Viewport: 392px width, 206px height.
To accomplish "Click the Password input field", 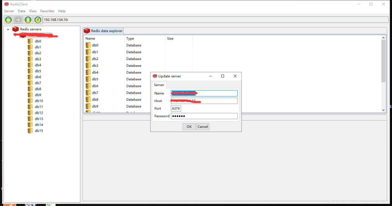I will 204,116.
